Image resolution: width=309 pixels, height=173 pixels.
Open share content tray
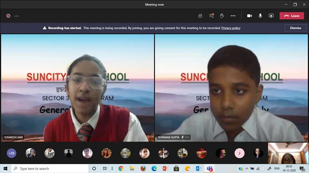click(x=271, y=16)
